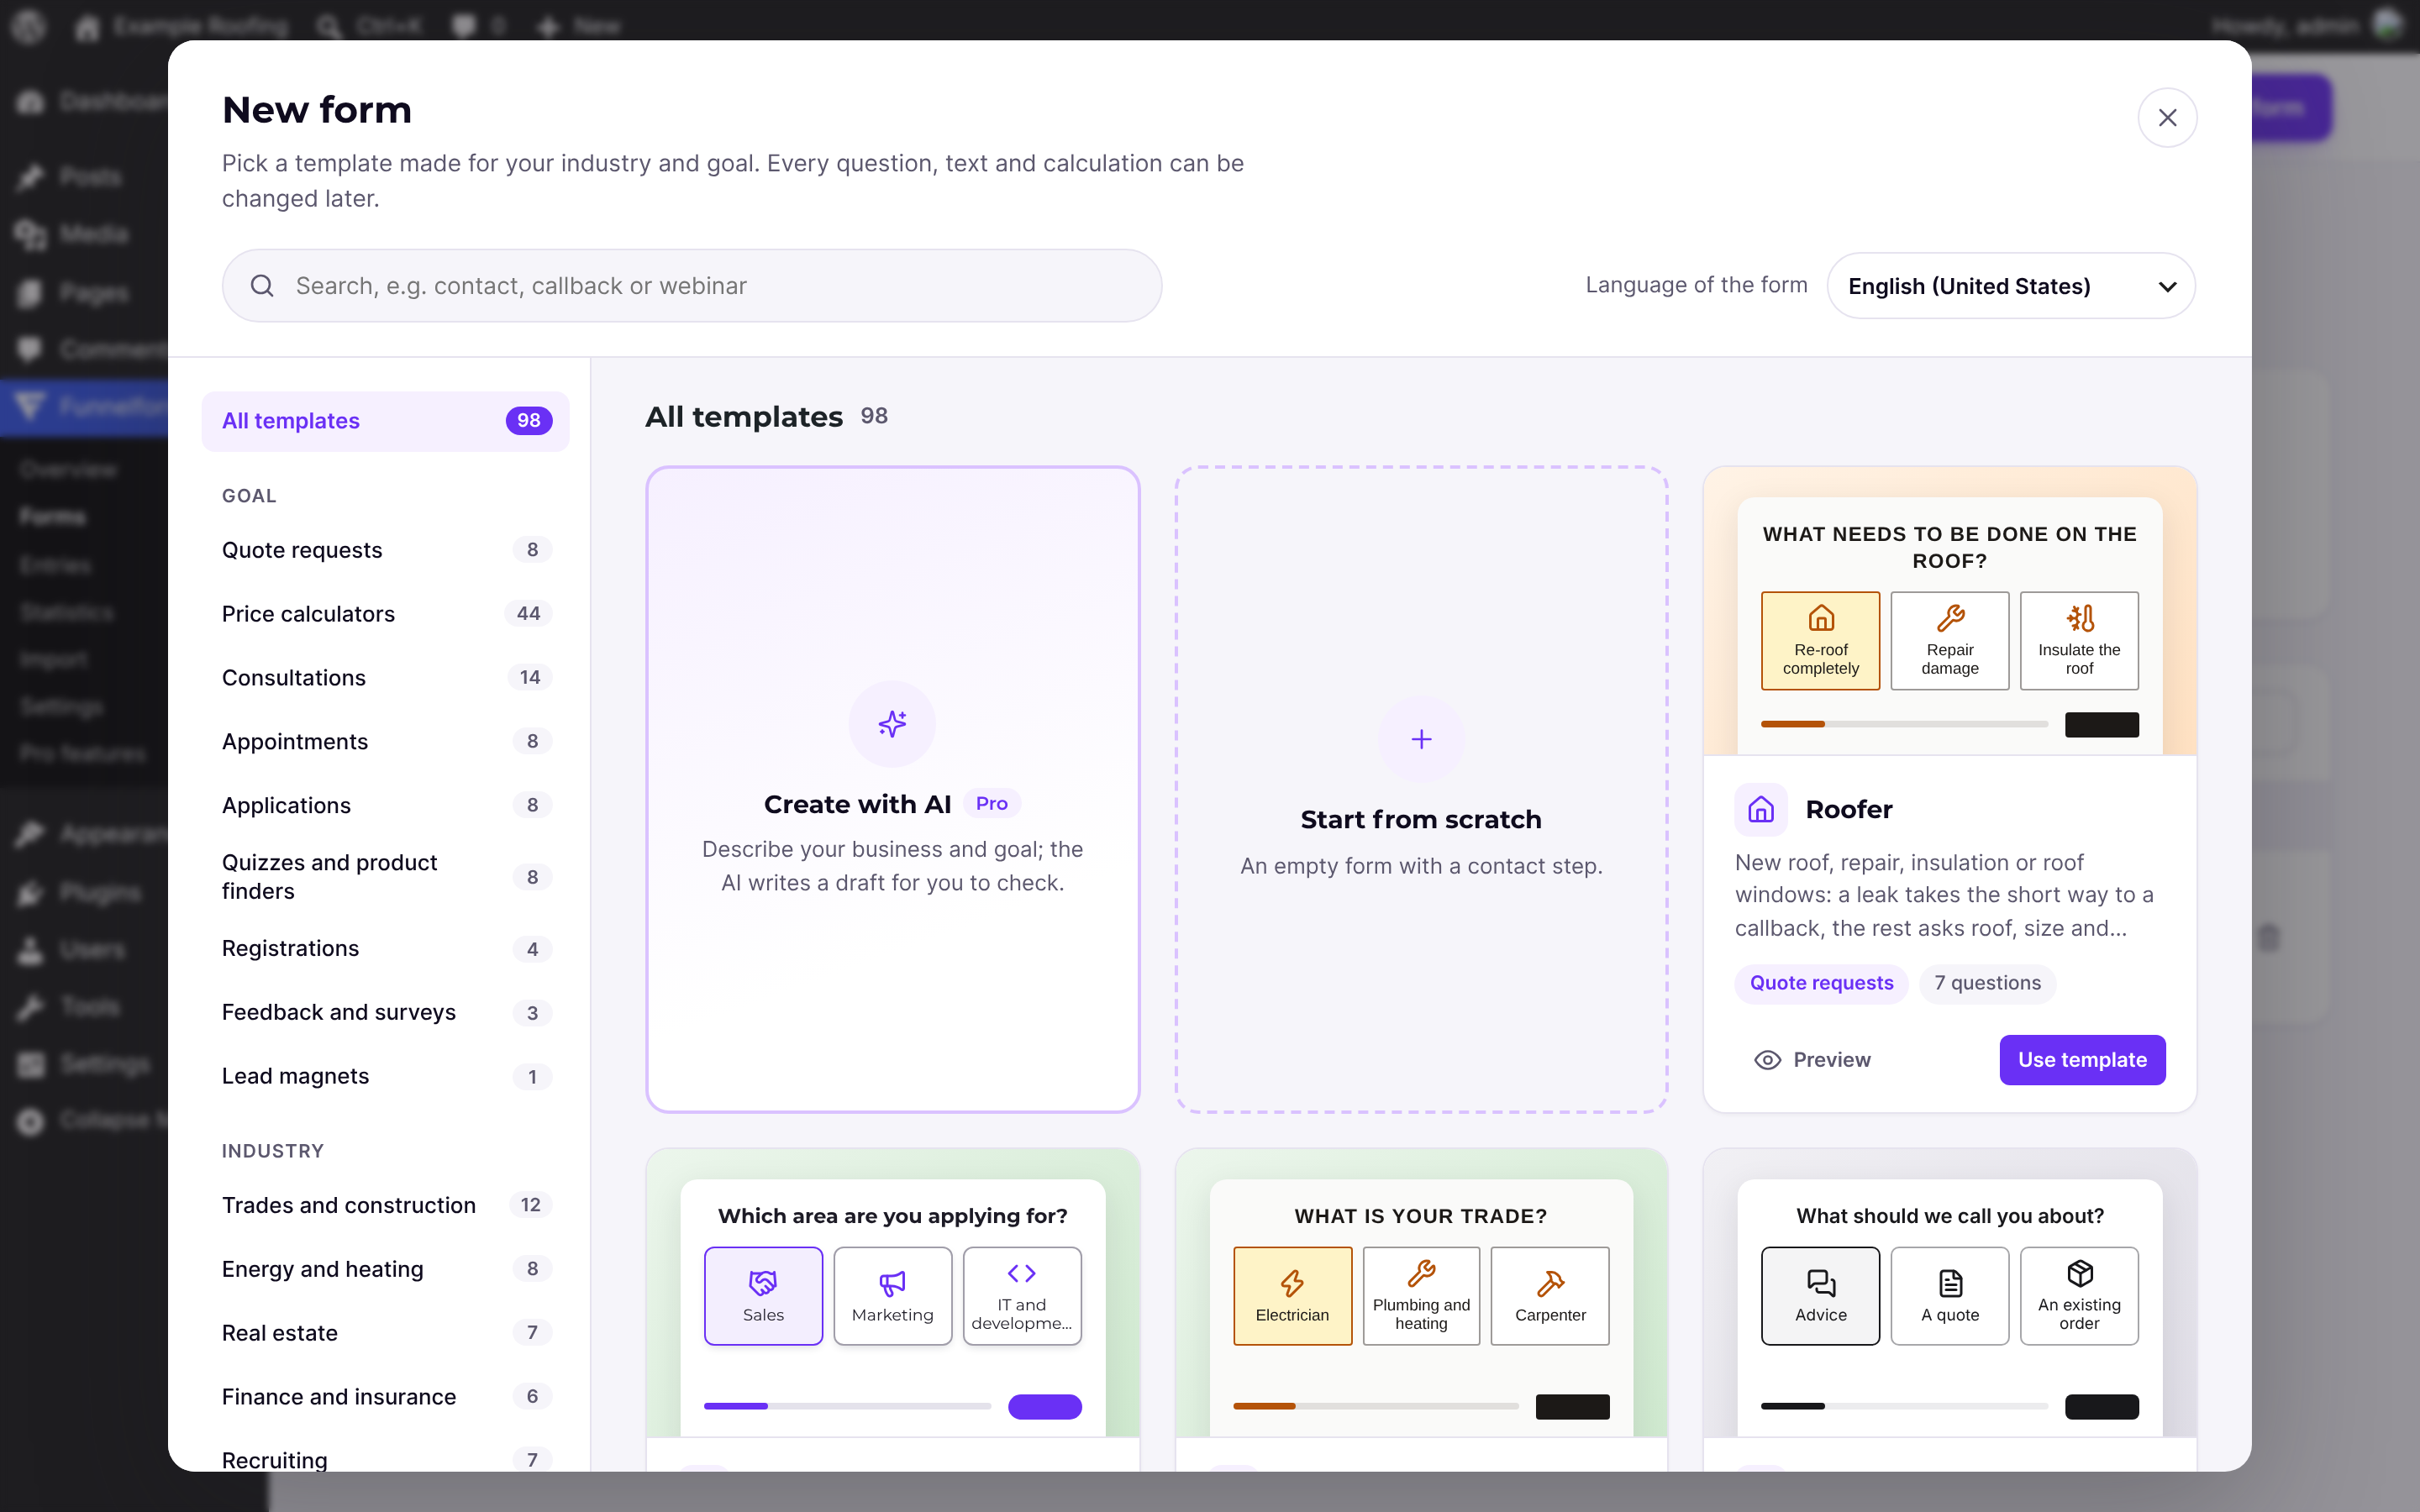Select Plumbing and heating wrench option
Viewport: 2420px width, 1512px height.
1421,1296
